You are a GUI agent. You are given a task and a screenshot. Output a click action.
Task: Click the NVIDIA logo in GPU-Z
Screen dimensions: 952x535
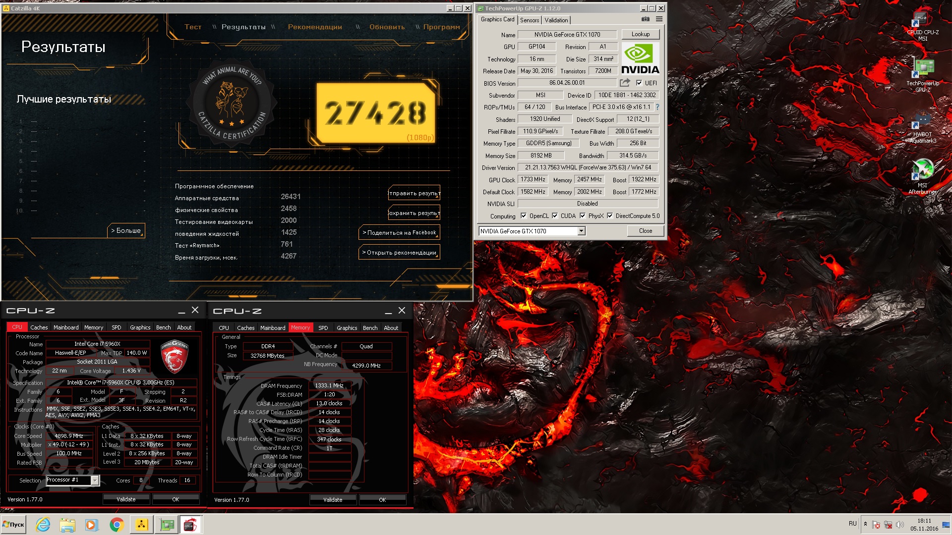[640, 58]
